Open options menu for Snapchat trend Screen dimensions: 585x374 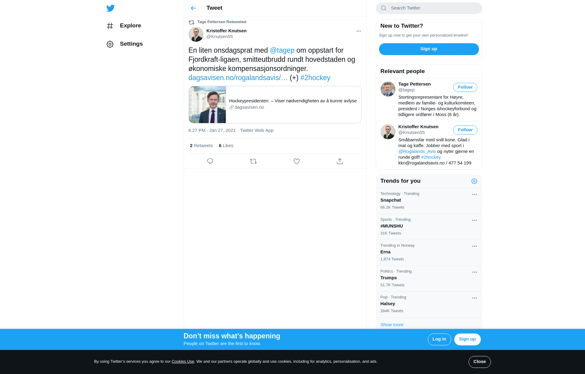(x=474, y=195)
